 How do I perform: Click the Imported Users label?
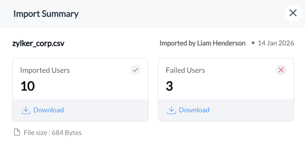(x=45, y=70)
